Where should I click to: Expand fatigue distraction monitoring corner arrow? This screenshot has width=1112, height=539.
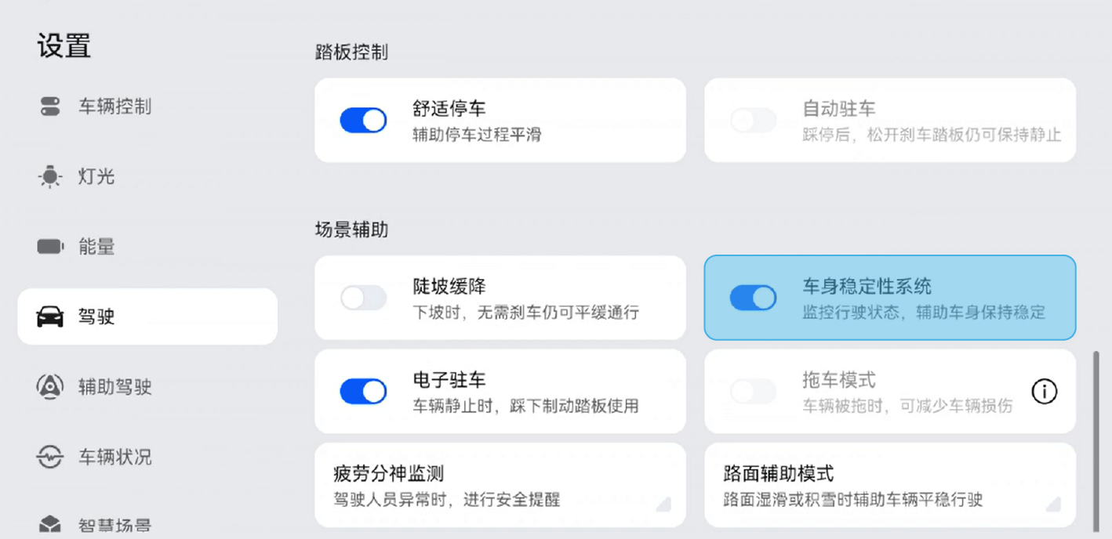click(663, 504)
